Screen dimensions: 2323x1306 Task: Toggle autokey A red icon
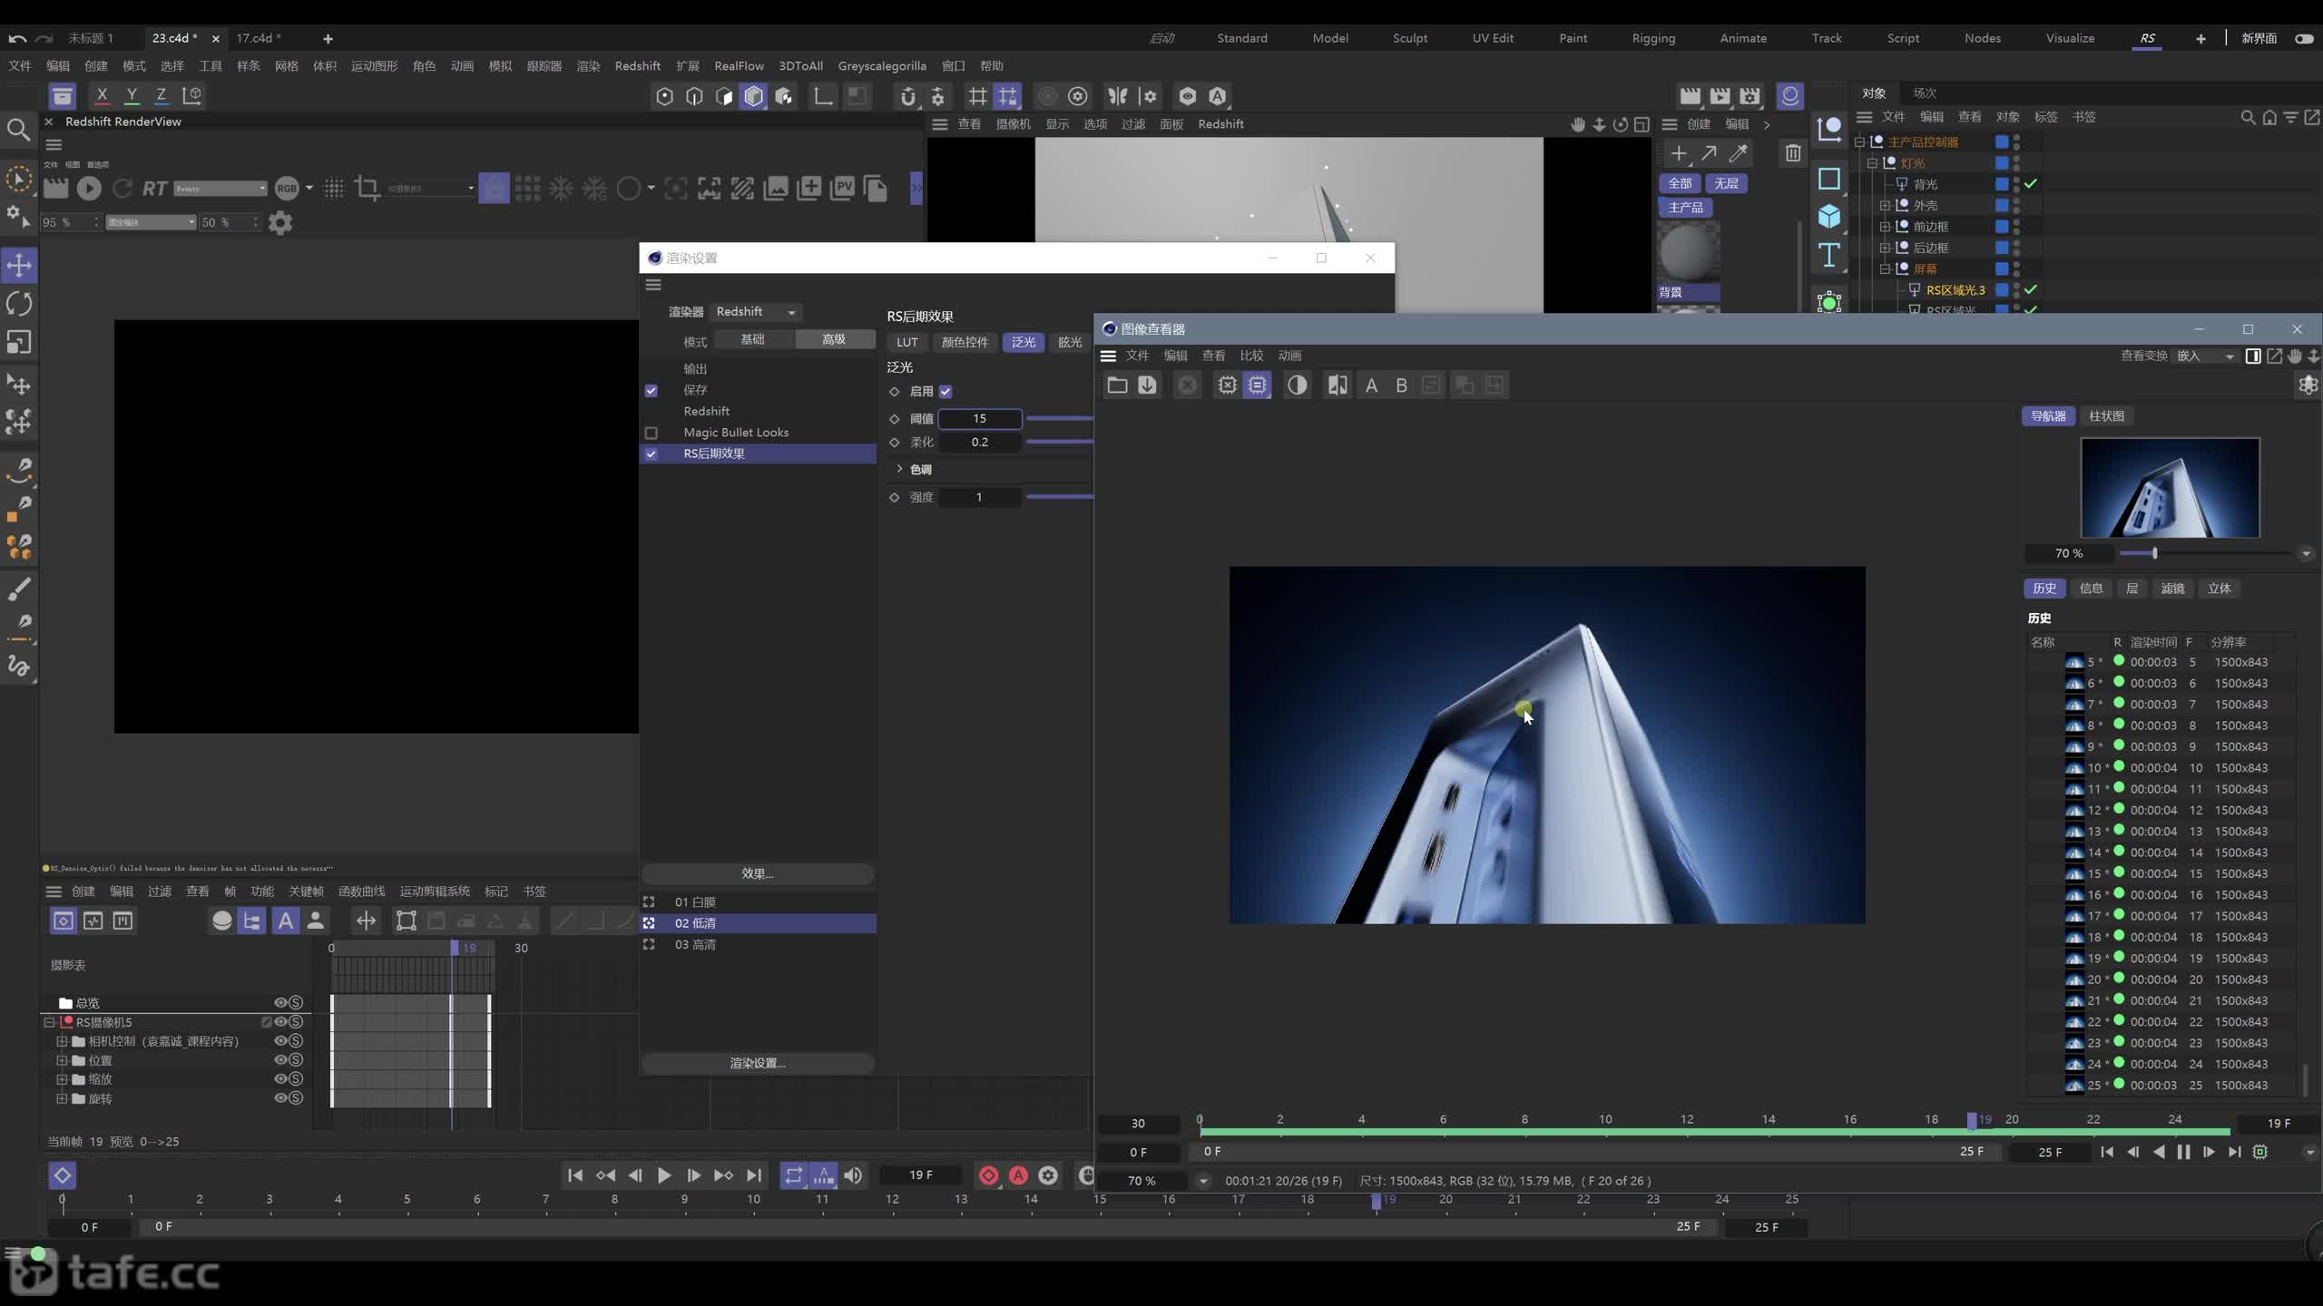[1018, 1175]
